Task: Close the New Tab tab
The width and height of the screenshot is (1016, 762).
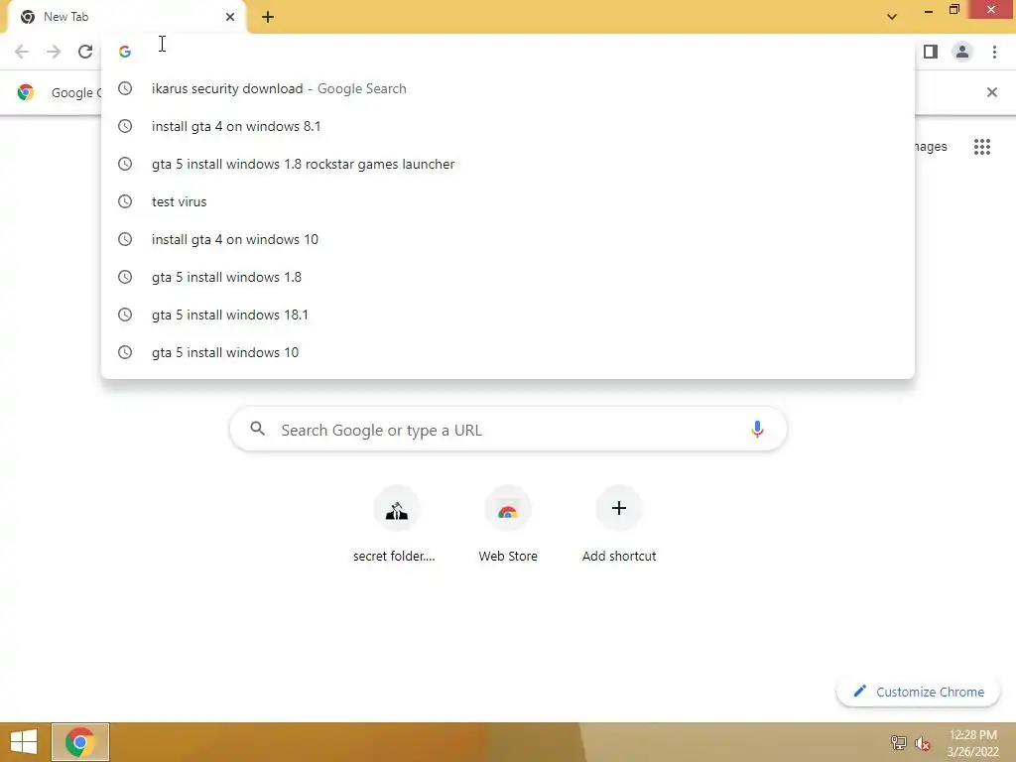Action: click(230, 17)
